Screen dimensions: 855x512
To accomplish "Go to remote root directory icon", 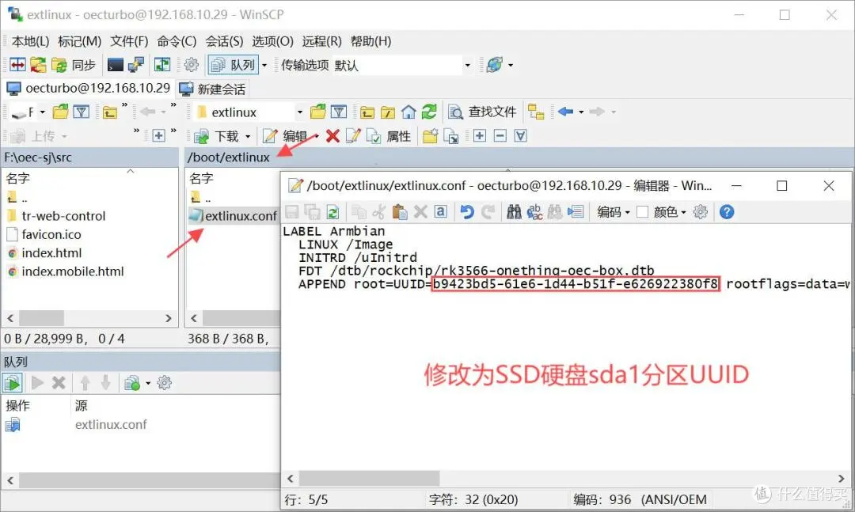I will tap(388, 112).
